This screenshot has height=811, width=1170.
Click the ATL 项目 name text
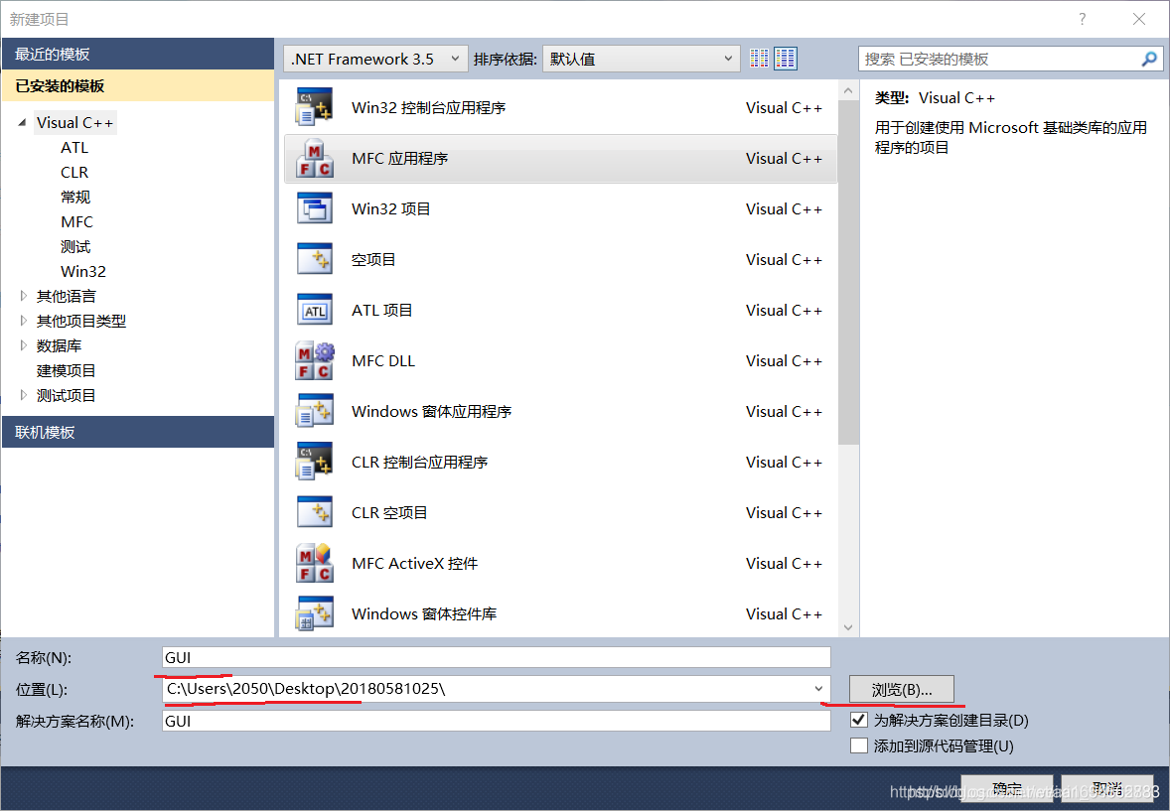coord(382,311)
